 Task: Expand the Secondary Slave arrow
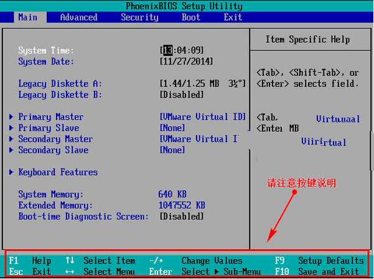pos(12,150)
